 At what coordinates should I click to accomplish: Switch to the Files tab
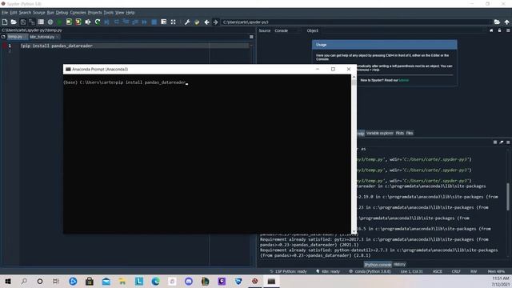(x=410, y=133)
